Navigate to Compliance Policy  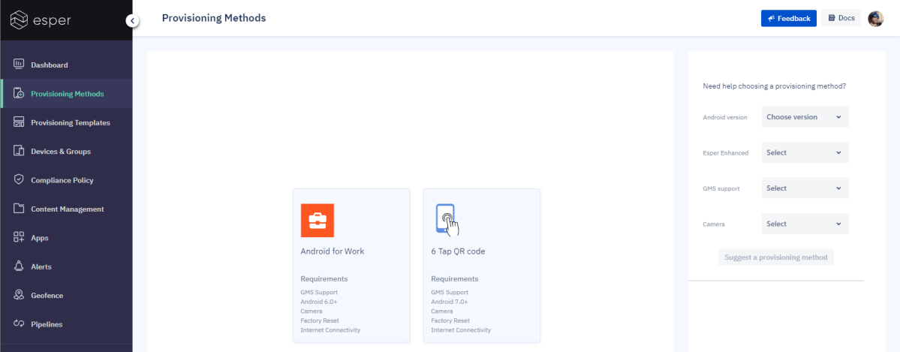tap(67, 179)
